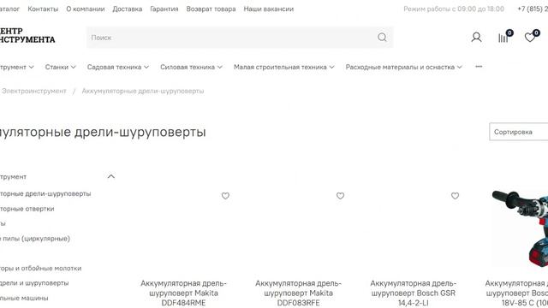Show more categories via three-dots icon
Screen dimensions: 548x308
[x=479, y=67]
